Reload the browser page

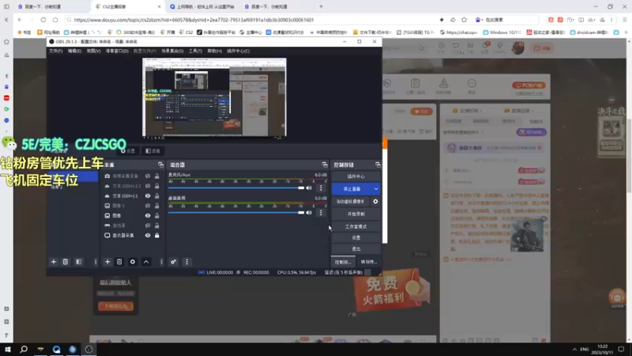click(43, 20)
